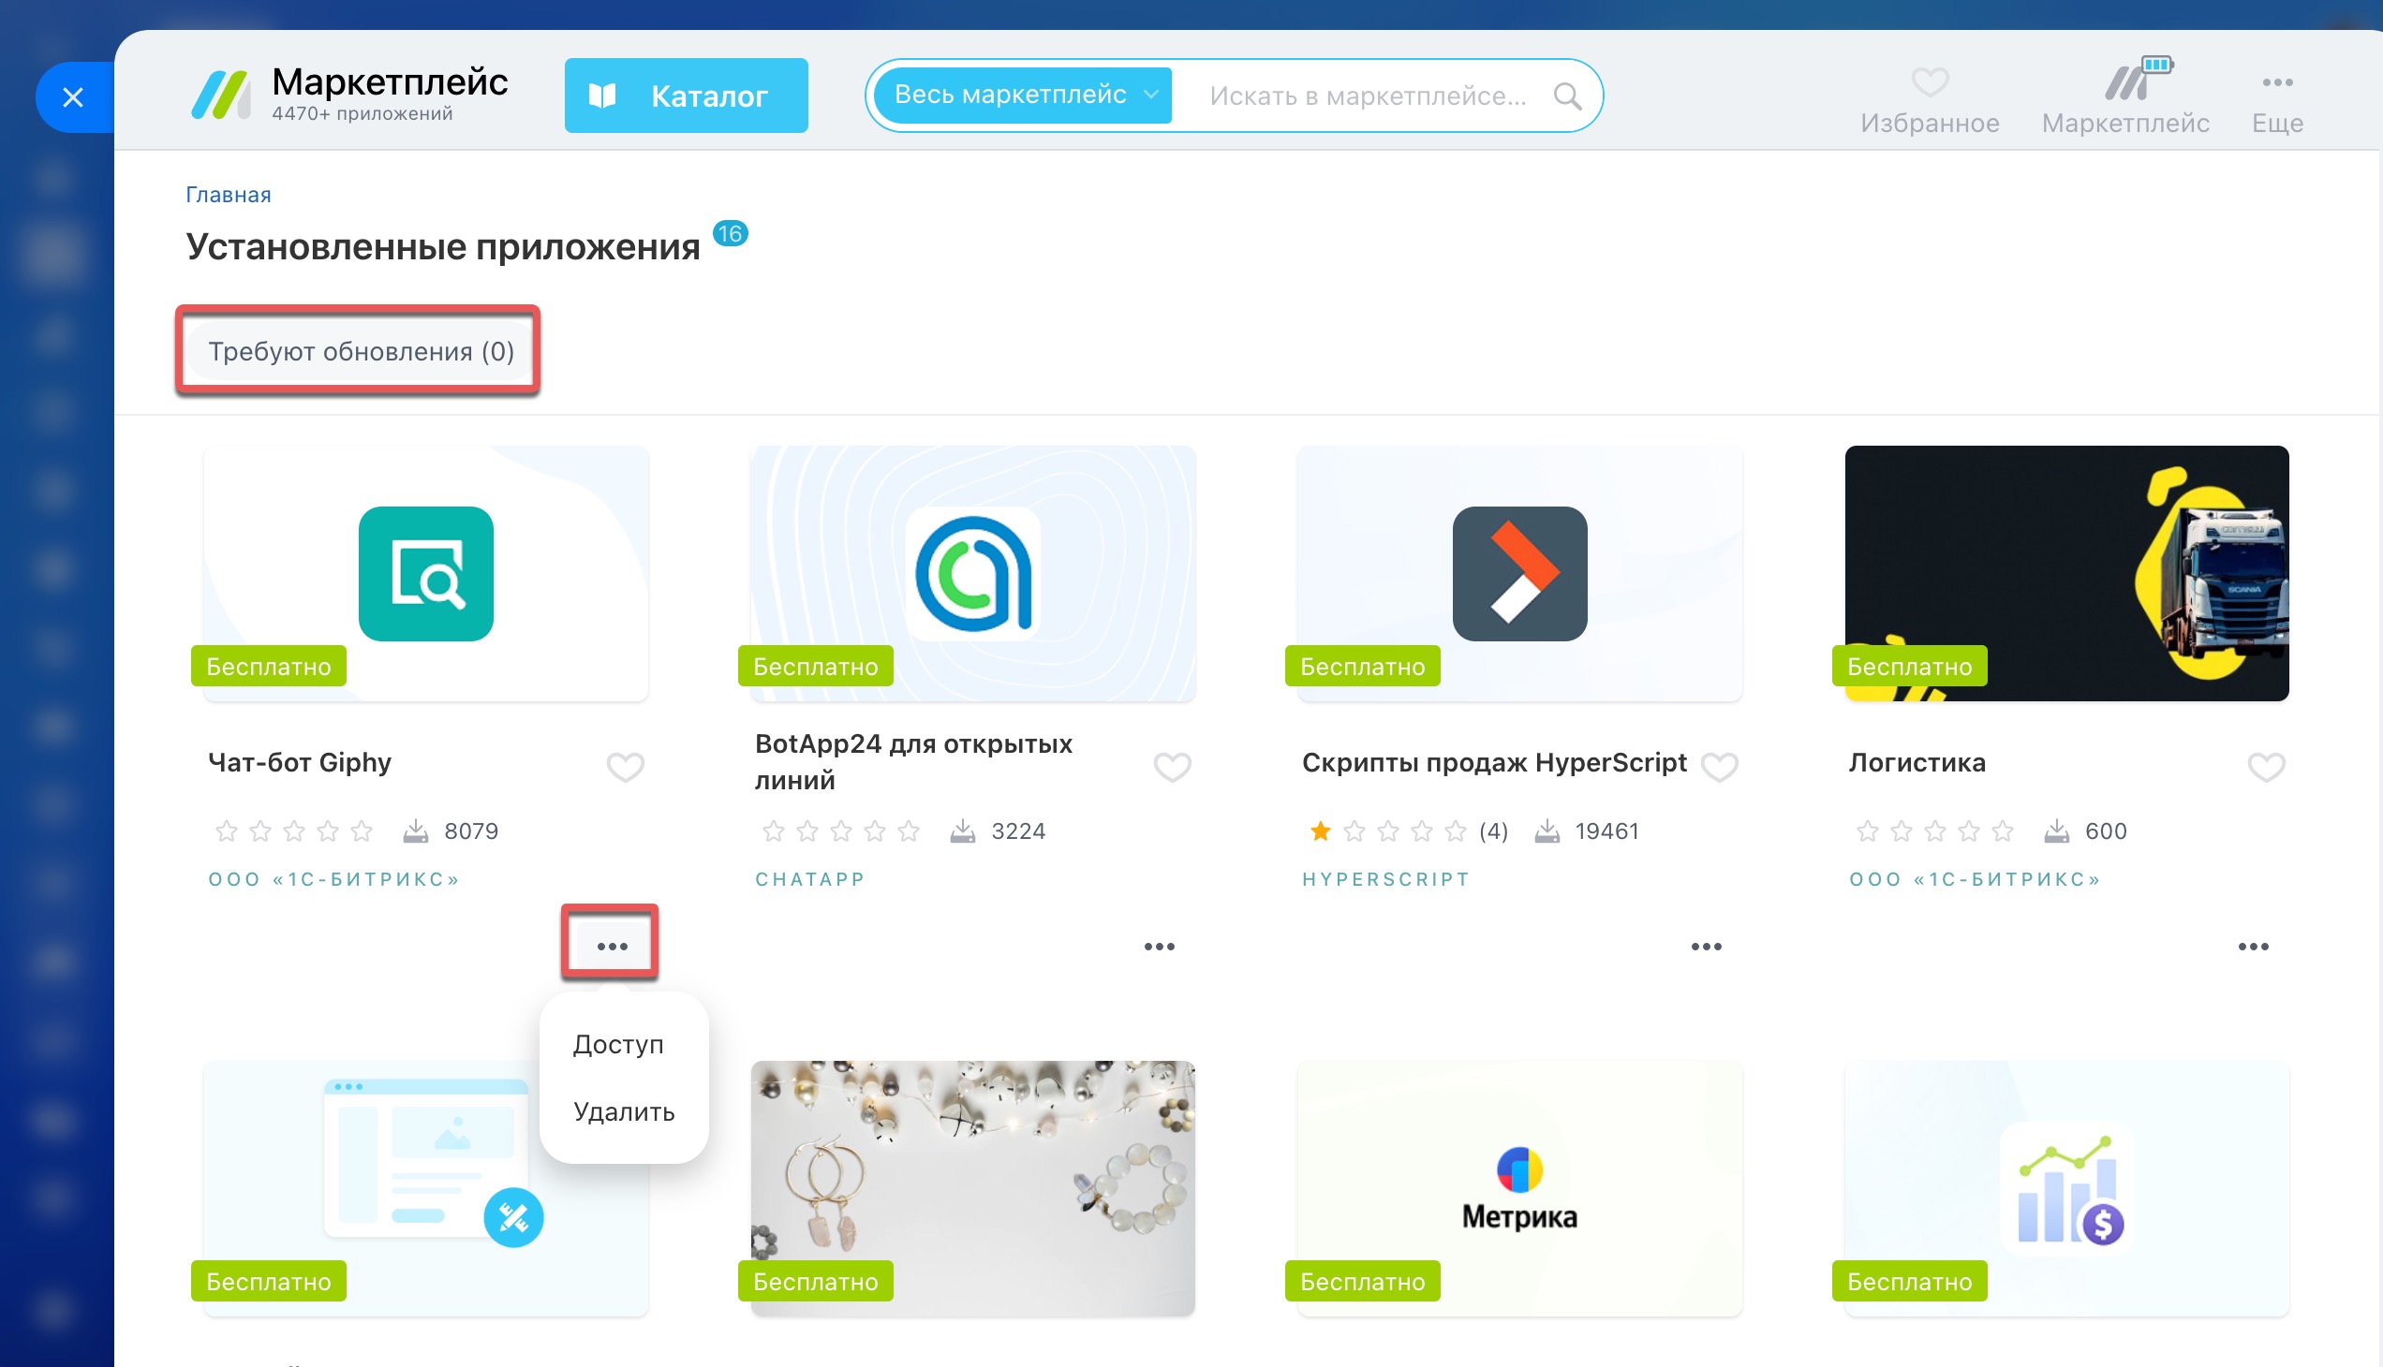2383x1367 pixels.
Task: Click the search magnifier icon
Action: 1567,96
